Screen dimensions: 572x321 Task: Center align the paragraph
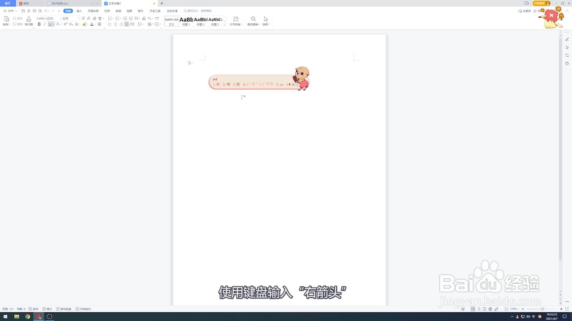[x=115, y=24]
